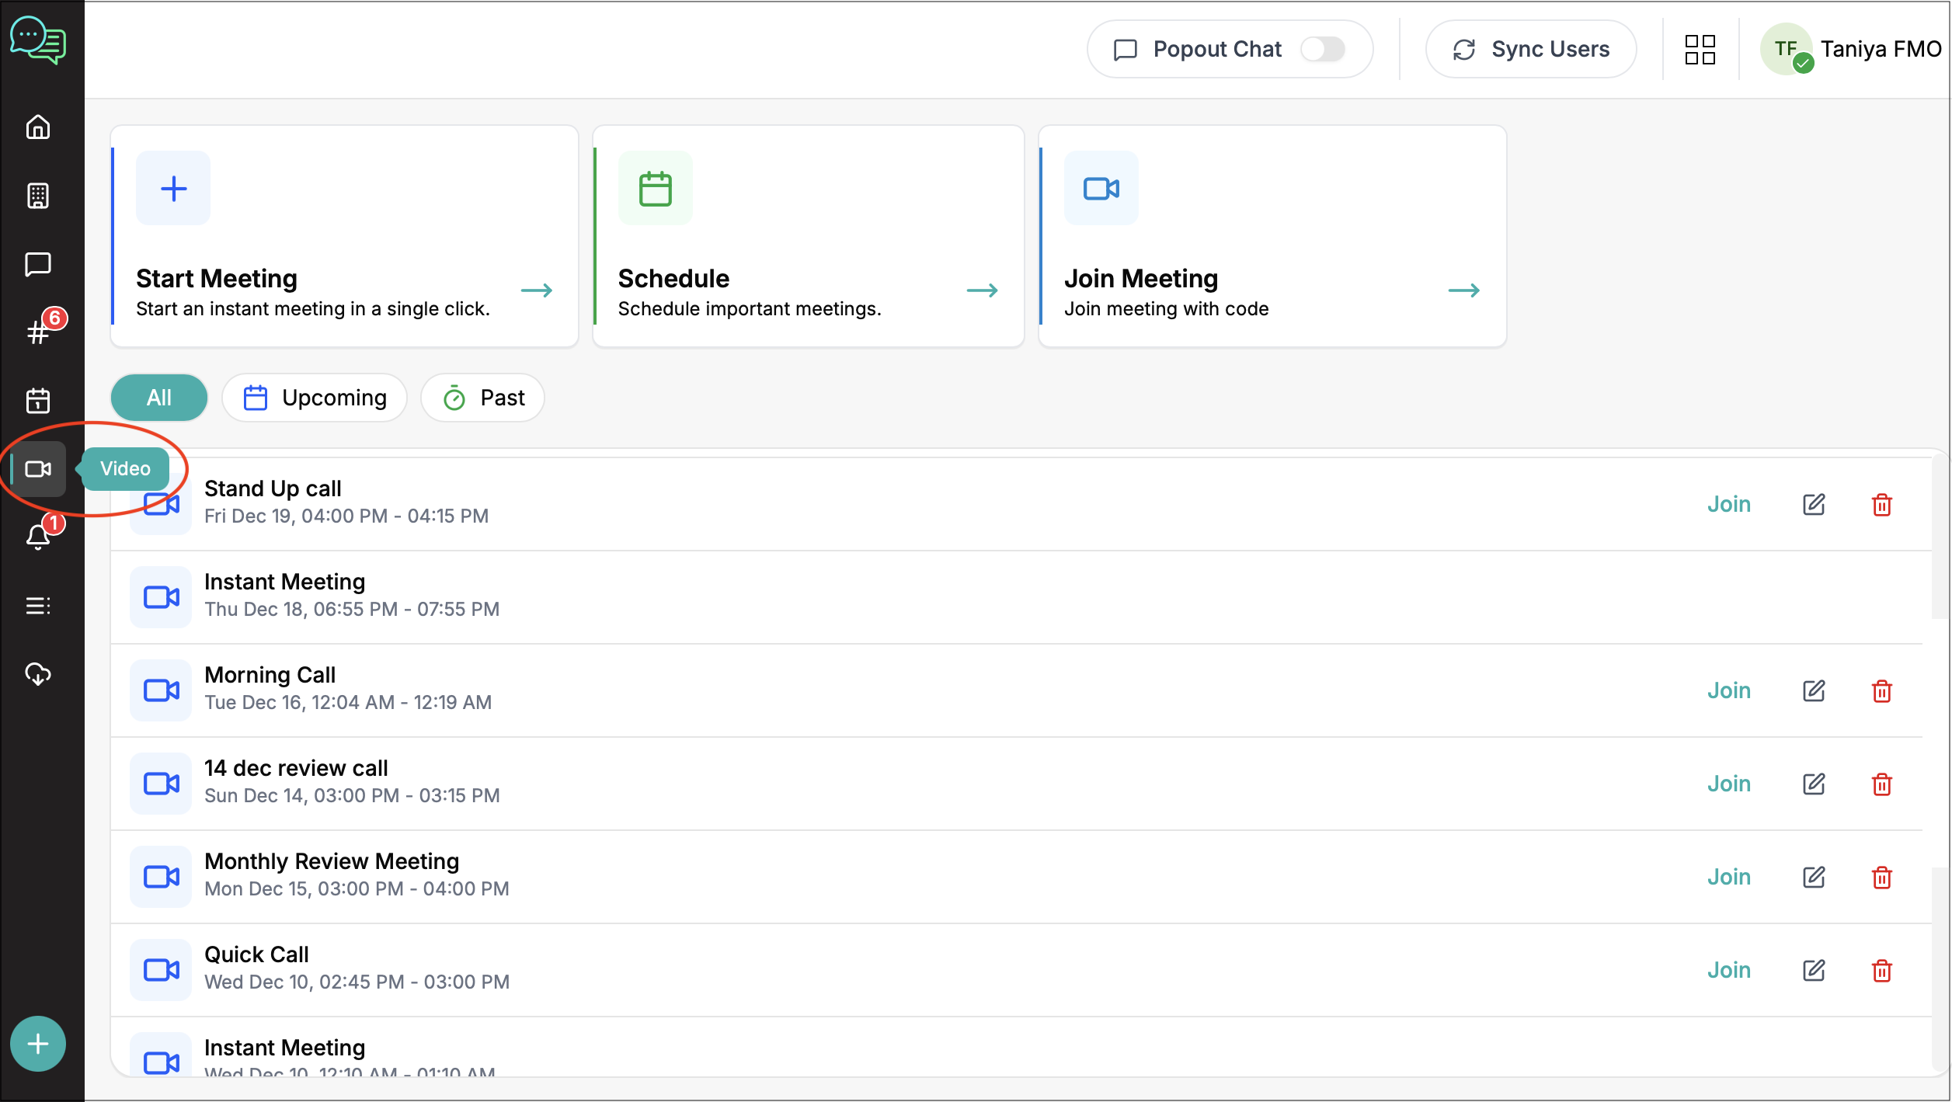Viewport: 1952px width, 1102px height.
Task: Open the company directory icon in sidebar
Action: (x=39, y=196)
